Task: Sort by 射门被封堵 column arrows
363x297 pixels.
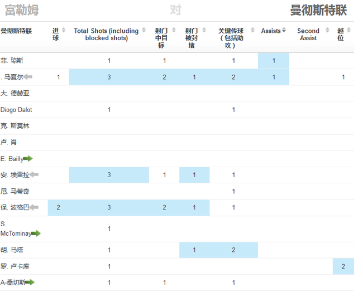Action: pos(204,30)
